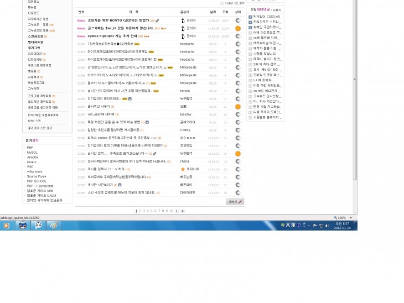
Task: Click attachment clip icon on post 52288
Action: (x=154, y=153)
